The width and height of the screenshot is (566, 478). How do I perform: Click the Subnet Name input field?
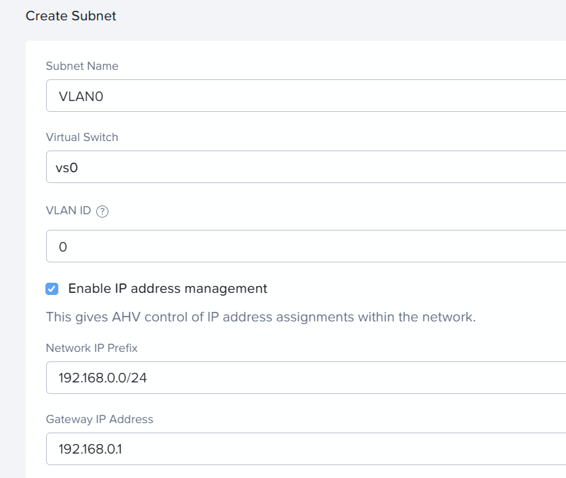pyautogui.click(x=306, y=96)
